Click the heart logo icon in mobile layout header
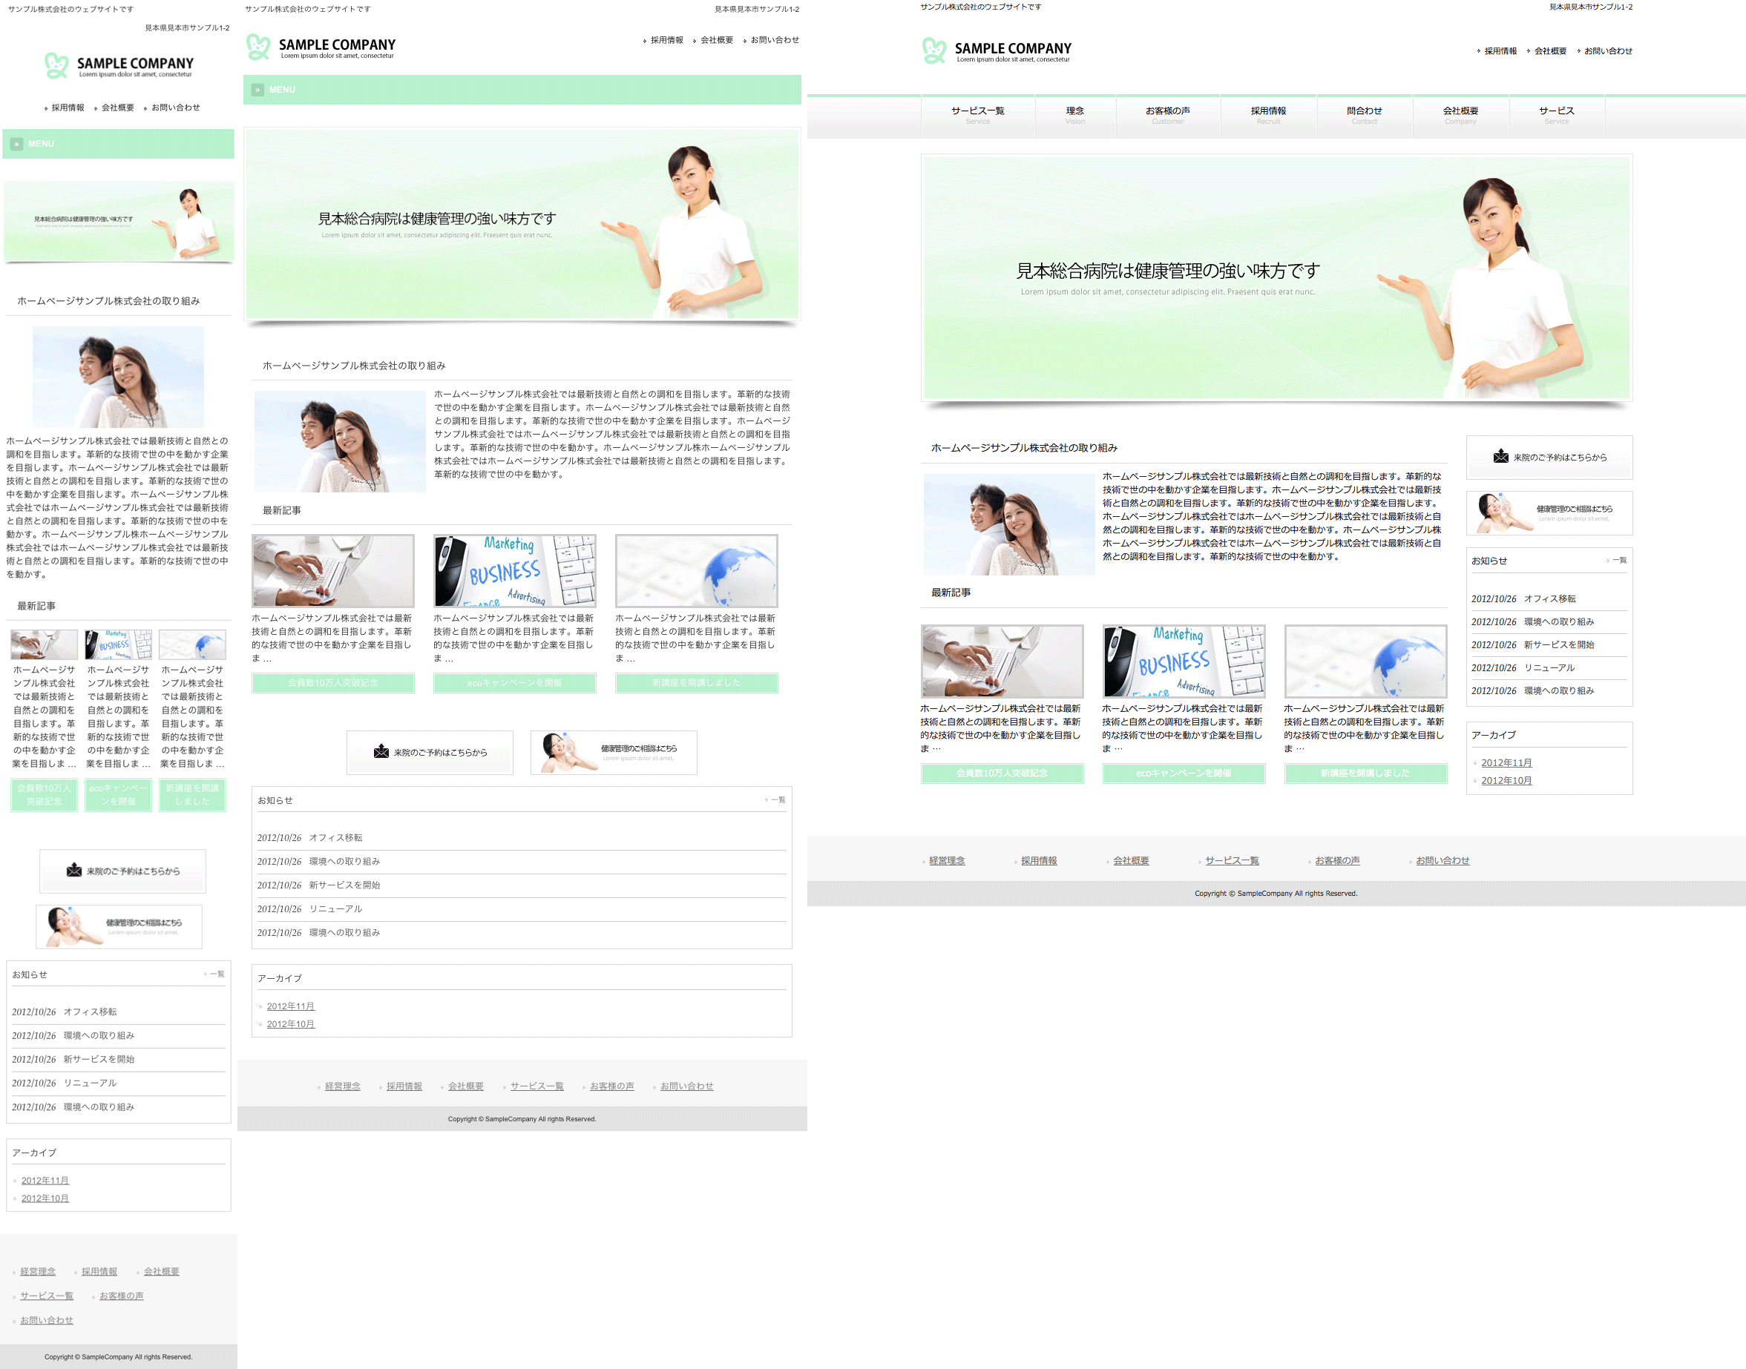This screenshot has height=1369, width=1746. click(x=56, y=66)
